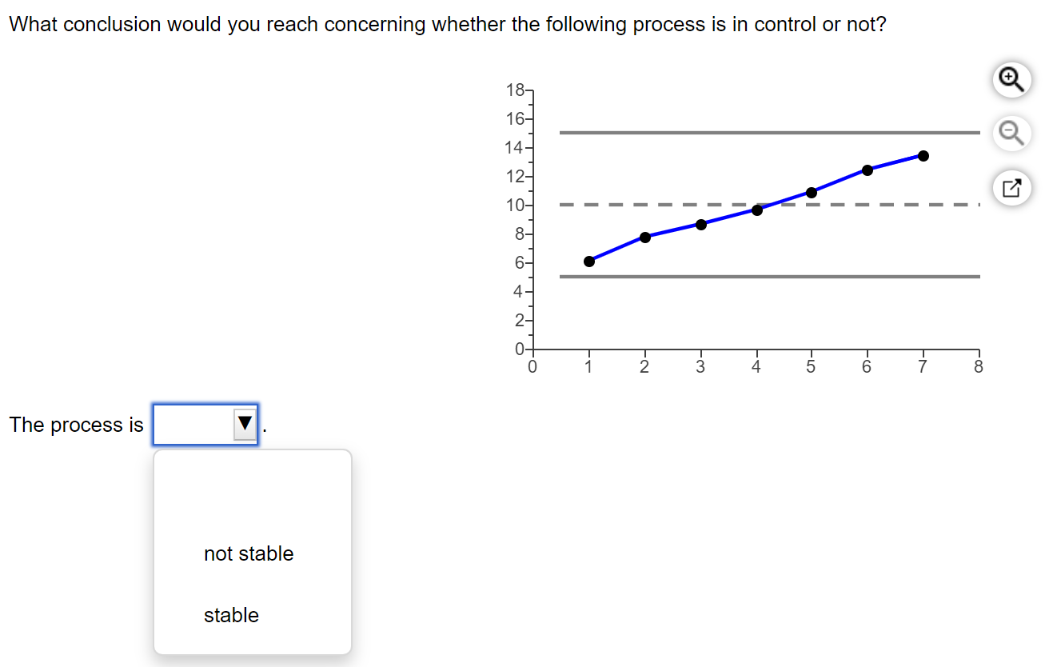Click inside the answer selection field
This screenshot has width=1061, height=667.
(x=192, y=424)
